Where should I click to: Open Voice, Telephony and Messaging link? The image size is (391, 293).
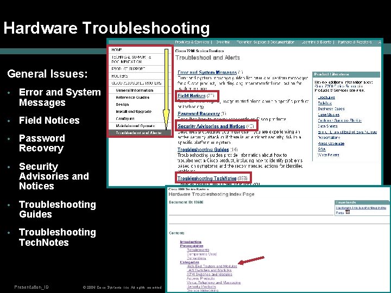tap(214, 283)
